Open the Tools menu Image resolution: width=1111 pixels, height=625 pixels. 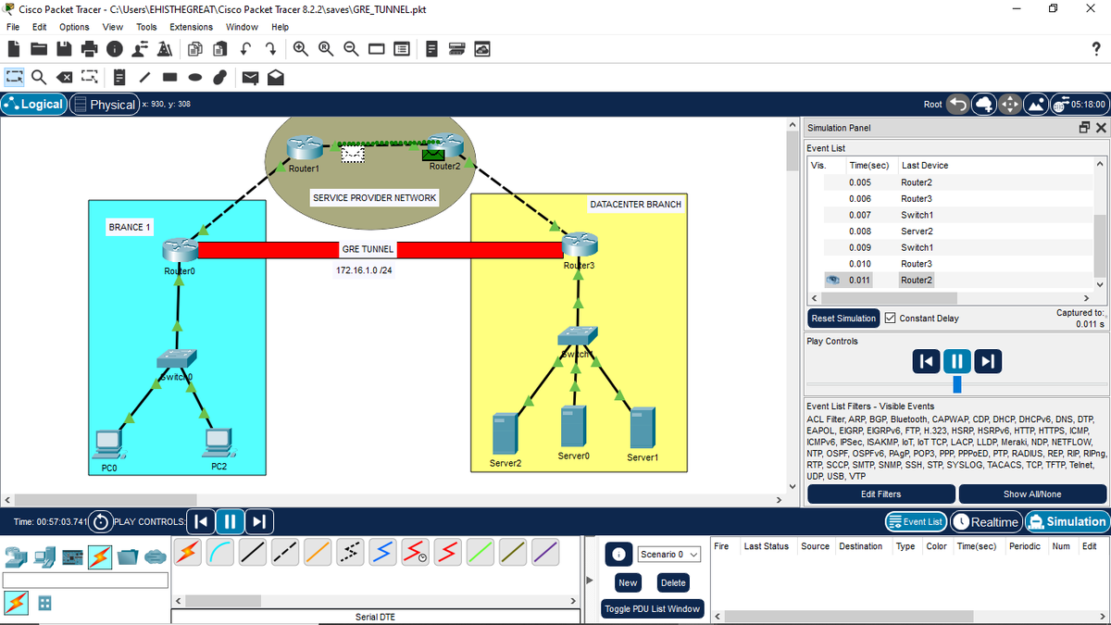click(x=146, y=27)
